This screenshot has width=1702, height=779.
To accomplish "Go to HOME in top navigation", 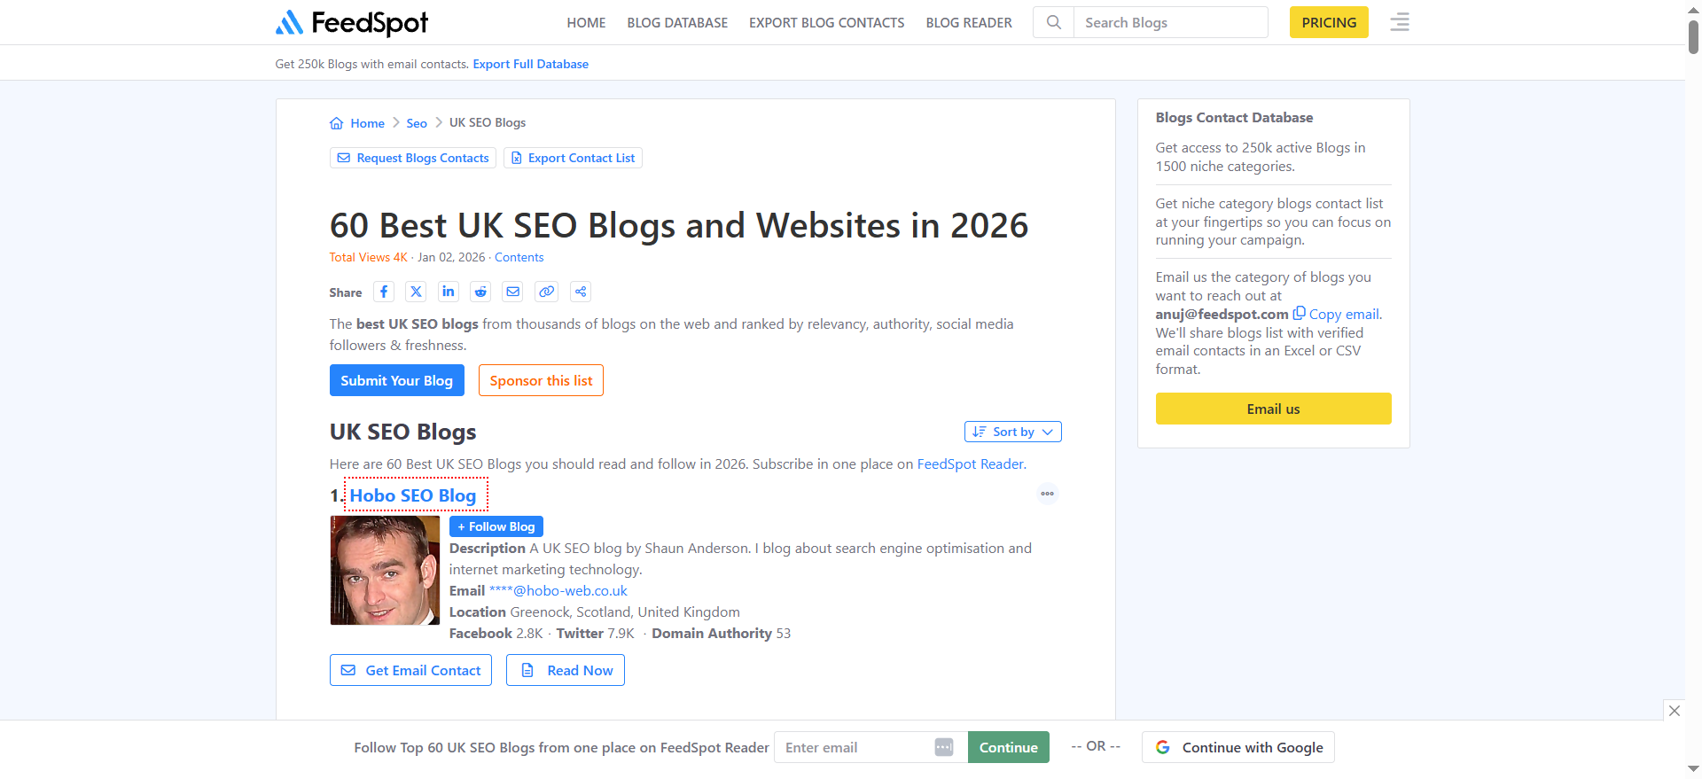I will tap(586, 23).
